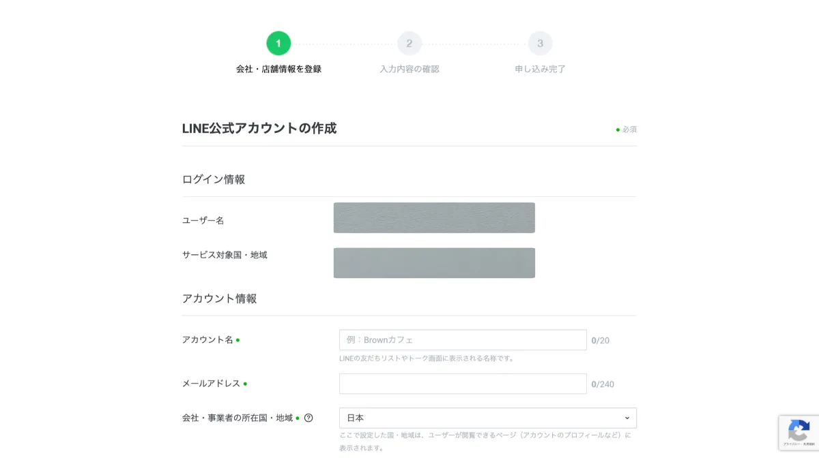Click the LINEの友だちリスト hint text

click(427, 358)
